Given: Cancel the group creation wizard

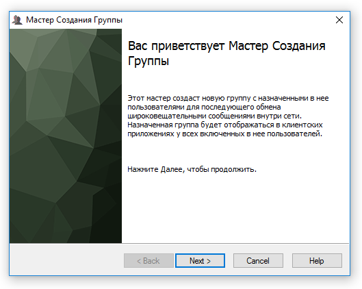Looking at the screenshot, I should pyautogui.click(x=258, y=261).
